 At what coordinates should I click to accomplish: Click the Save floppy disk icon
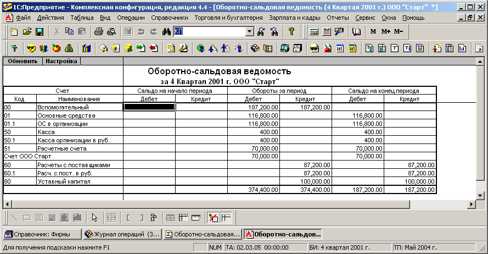point(40,31)
